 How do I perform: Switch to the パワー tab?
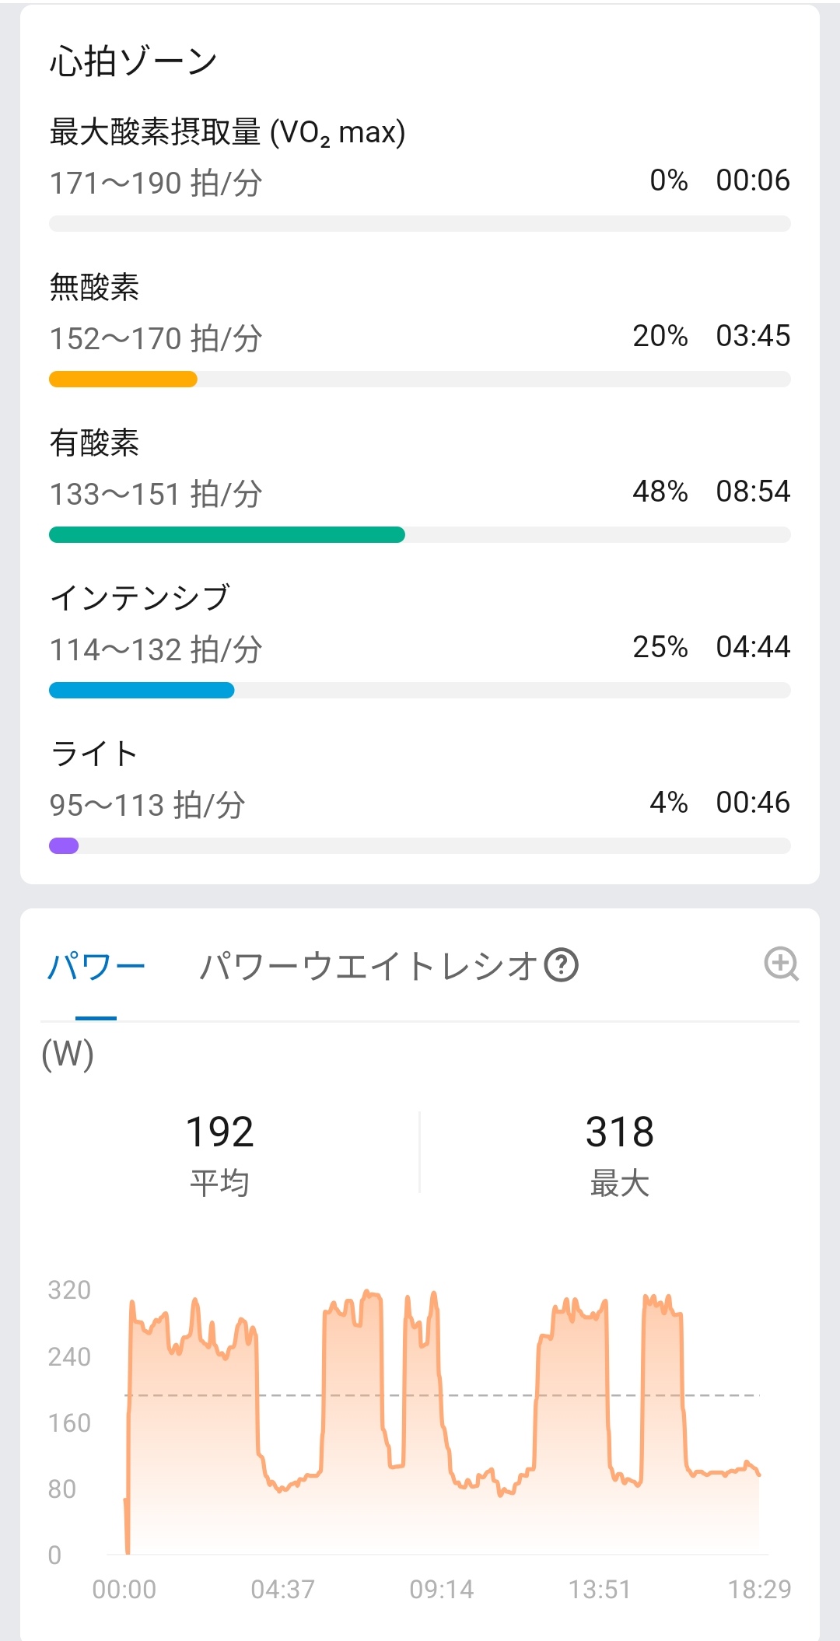click(96, 967)
